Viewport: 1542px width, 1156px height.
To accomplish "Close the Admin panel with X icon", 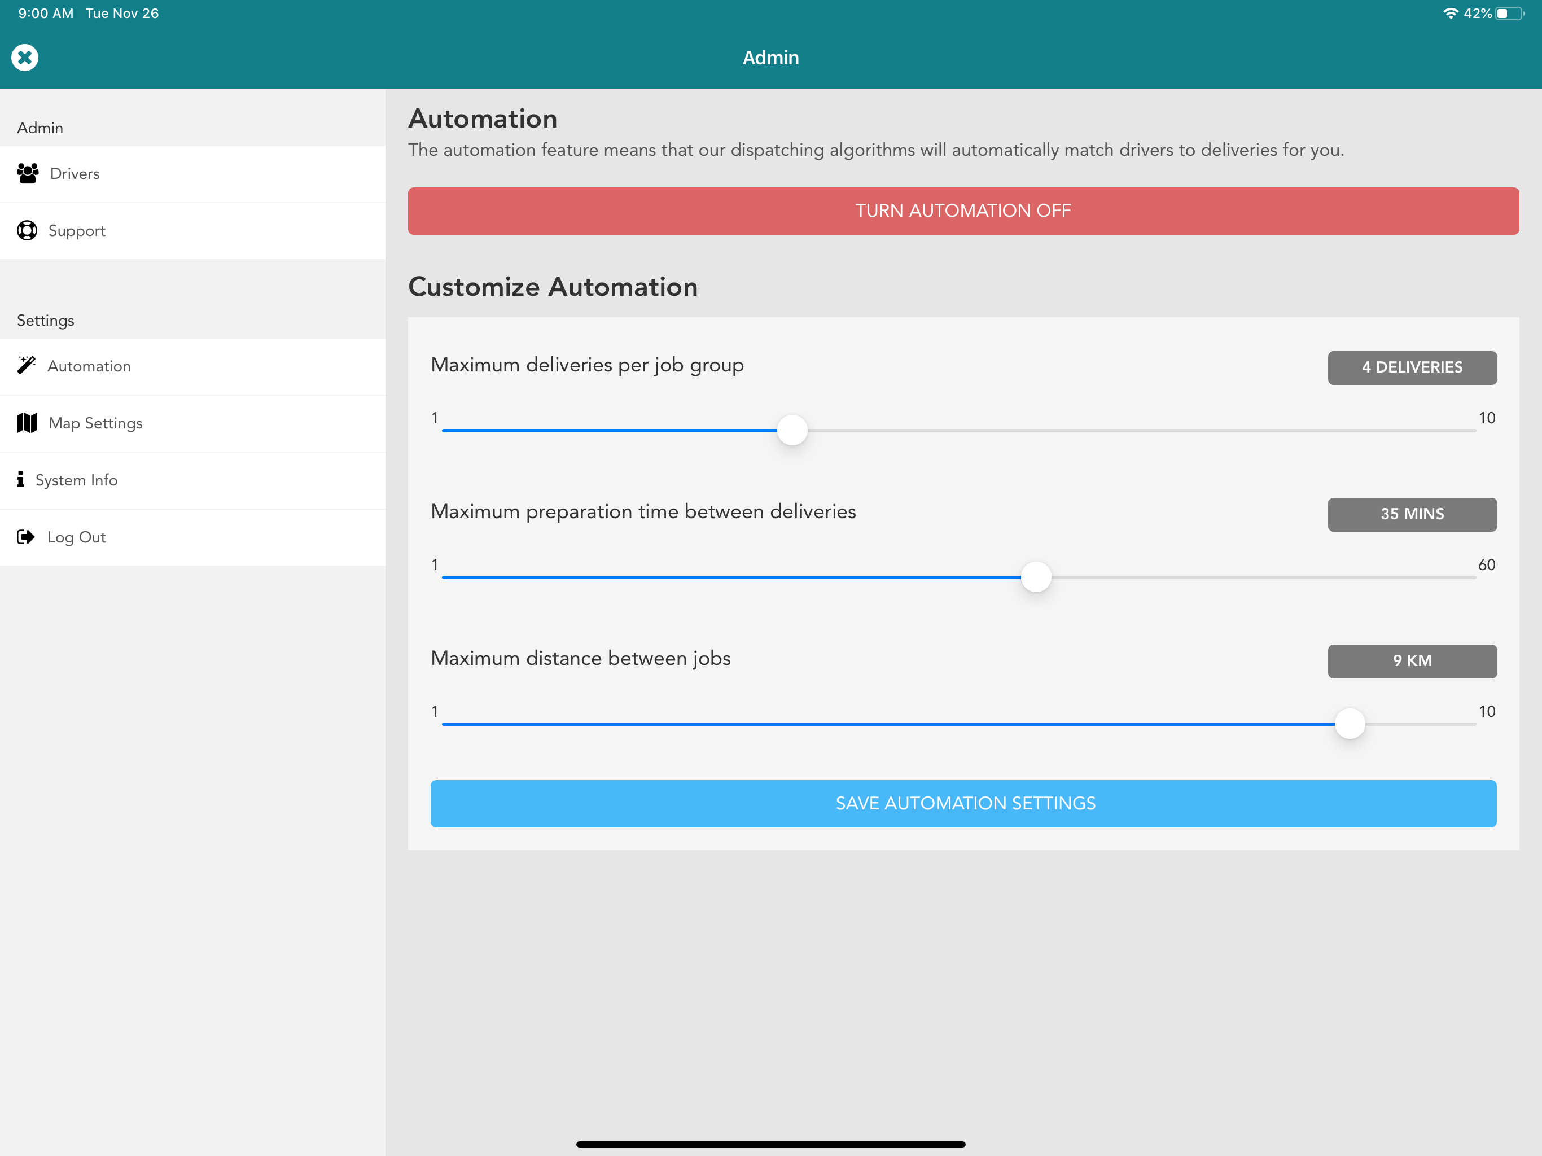I will (x=25, y=58).
